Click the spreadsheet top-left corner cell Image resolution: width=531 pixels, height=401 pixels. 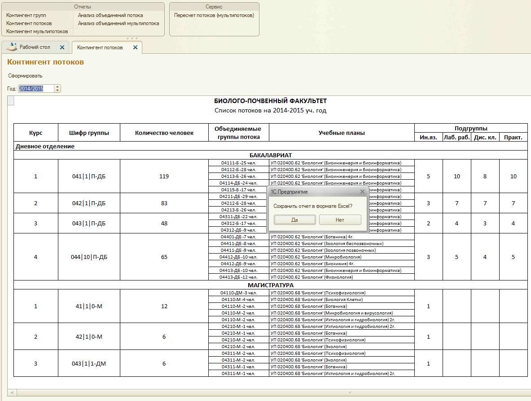point(11,101)
